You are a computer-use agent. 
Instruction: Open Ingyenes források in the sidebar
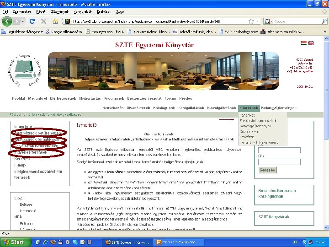click(x=31, y=152)
